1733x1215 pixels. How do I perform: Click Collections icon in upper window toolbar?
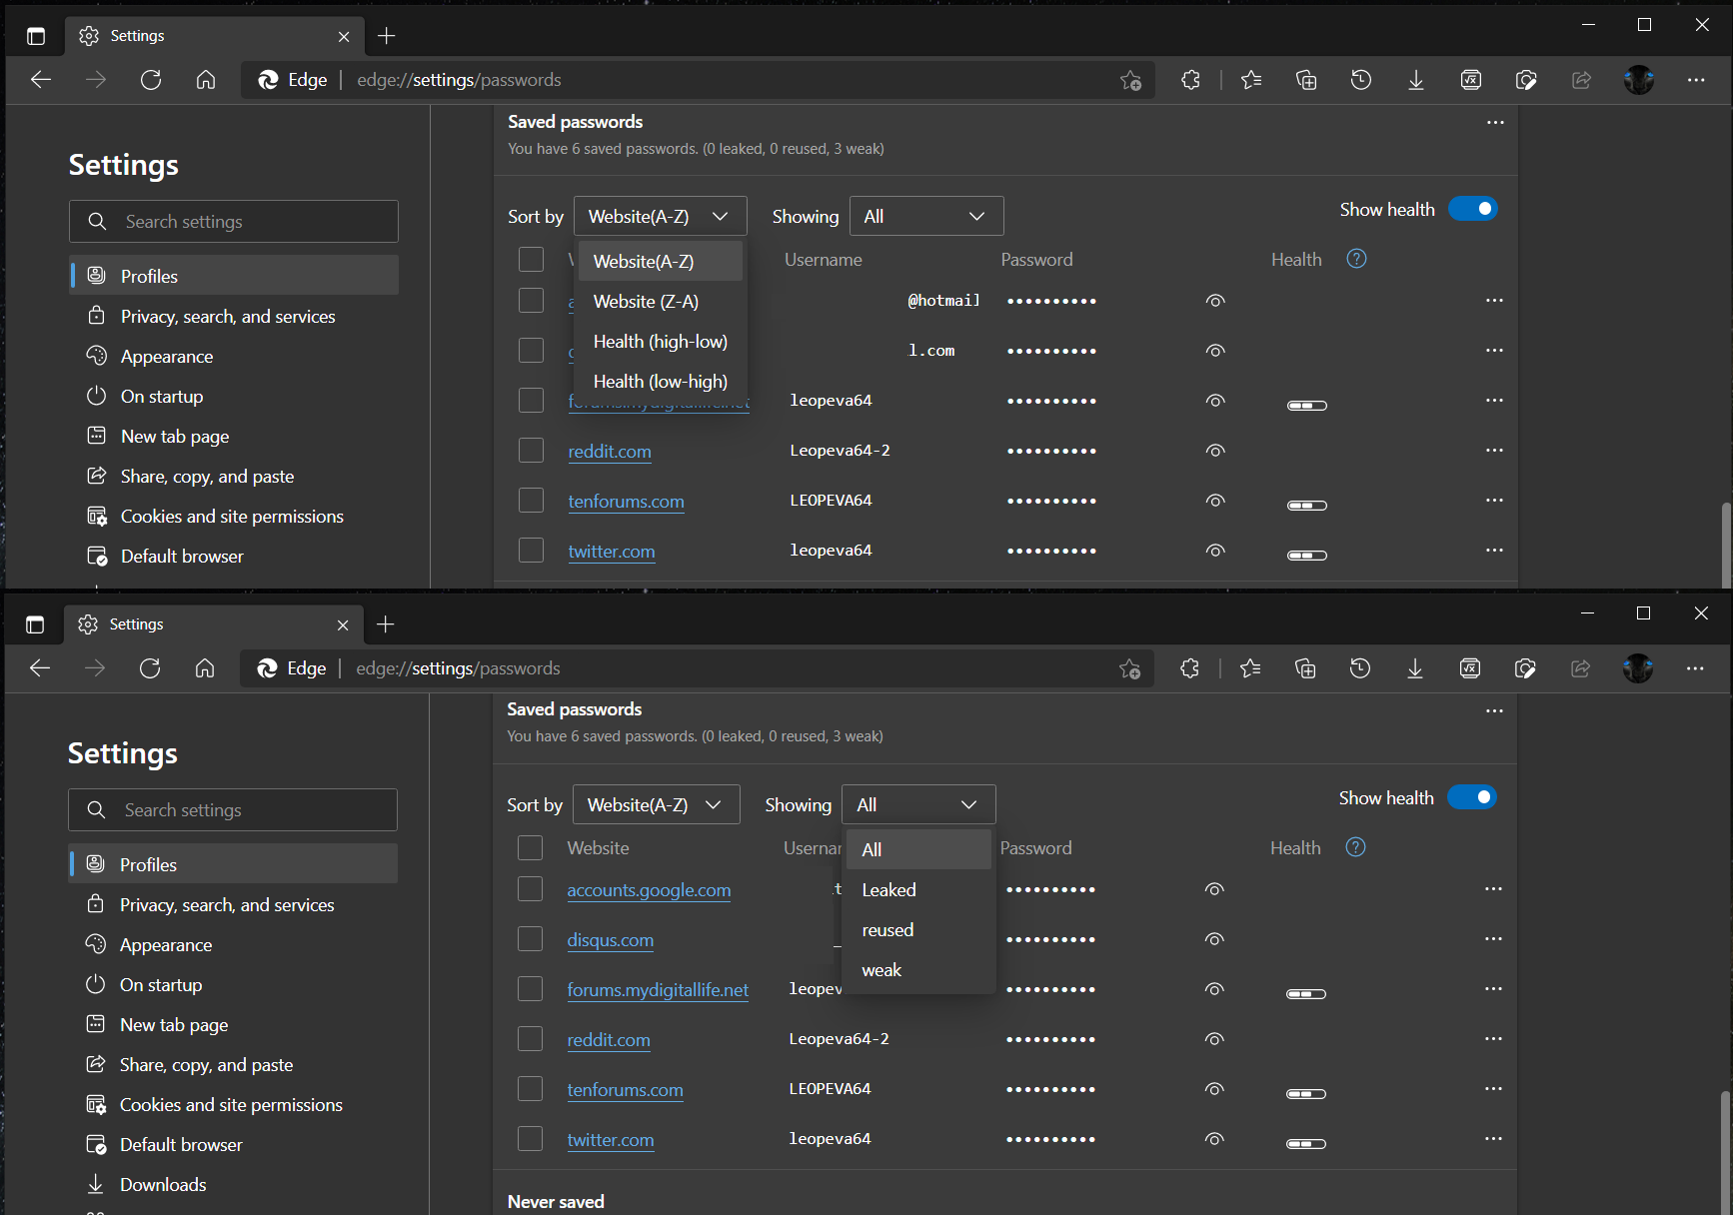coord(1305,80)
